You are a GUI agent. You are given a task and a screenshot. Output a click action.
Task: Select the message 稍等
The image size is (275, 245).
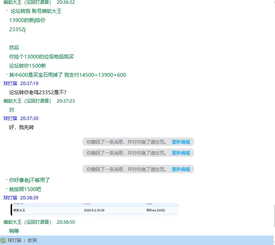14,231
